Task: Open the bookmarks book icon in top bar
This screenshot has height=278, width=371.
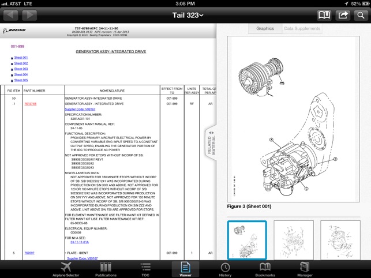Action: pyautogui.click(x=324, y=16)
